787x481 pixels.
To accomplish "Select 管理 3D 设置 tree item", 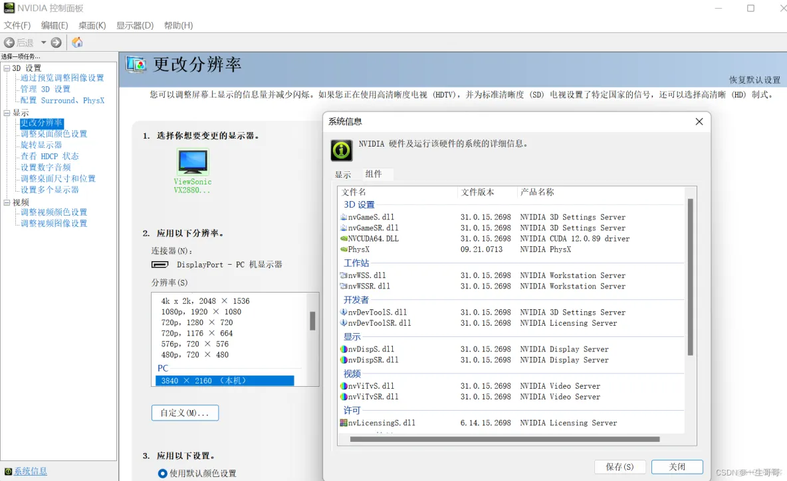I will 45,89.
